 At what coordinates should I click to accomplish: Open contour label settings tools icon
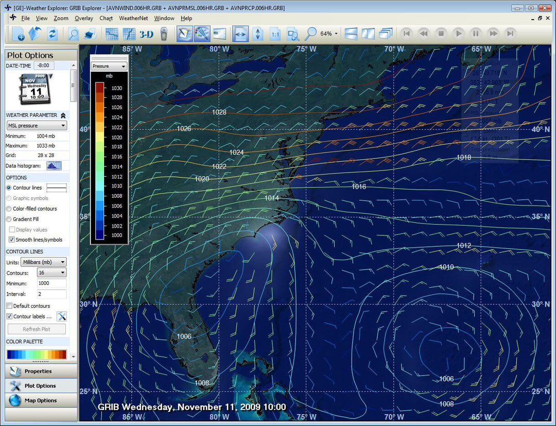pos(61,316)
